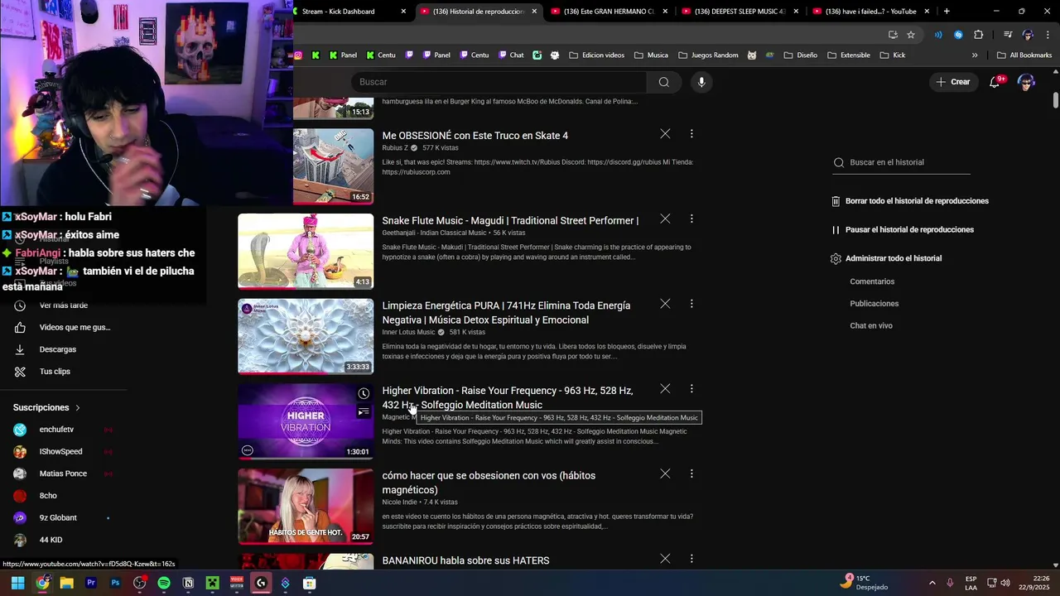Open the Rubius Z channel link
The image size is (1060, 596).
coord(395,147)
